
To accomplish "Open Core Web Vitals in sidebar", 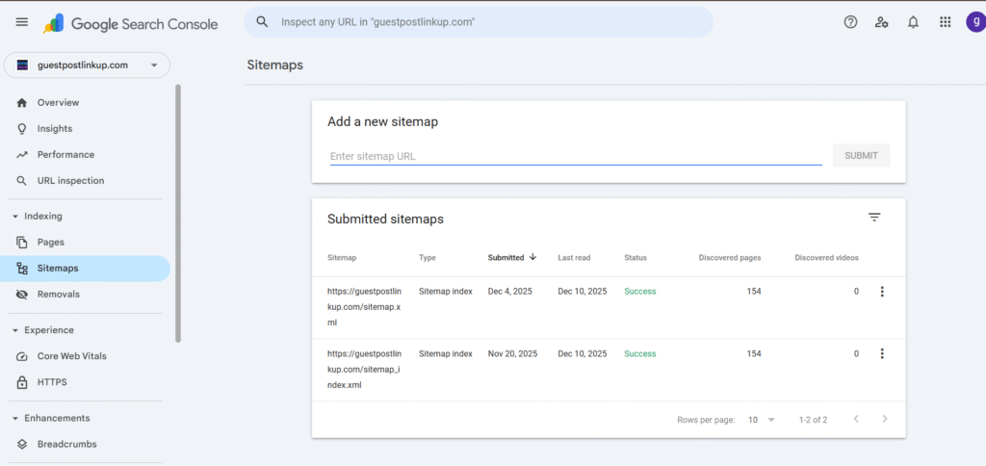I will [71, 356].
